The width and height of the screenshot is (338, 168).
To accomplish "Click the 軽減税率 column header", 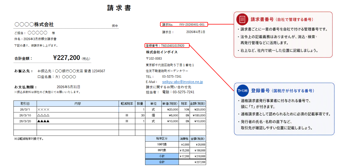I will pos(127,104).
